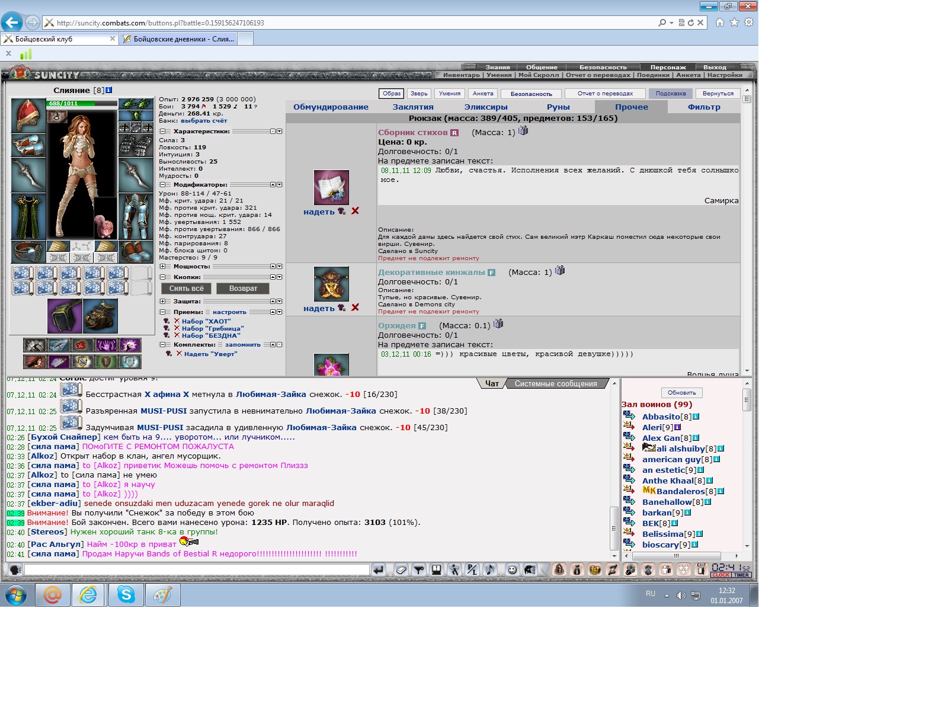This screenshot has height=711, width=948.
Task: Open the Эликсиры inventory tab
Action: click(x=486, y=107)
